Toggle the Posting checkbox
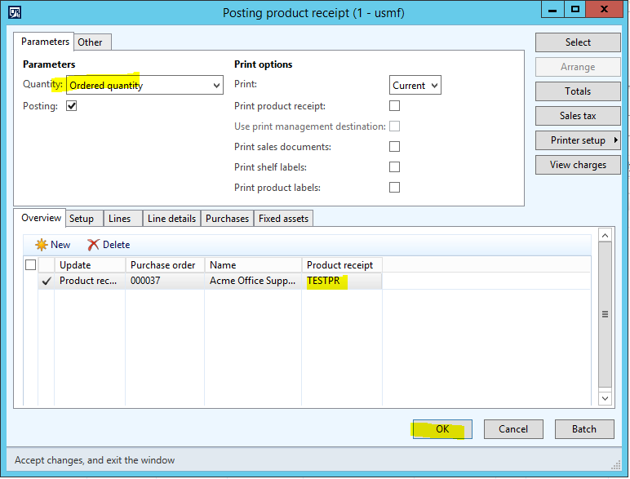 pos(72,106)
